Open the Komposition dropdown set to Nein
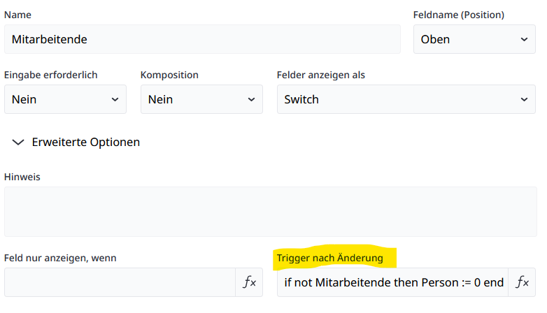The width and height of the screenshot is (547, 313). tap(201, 99)
